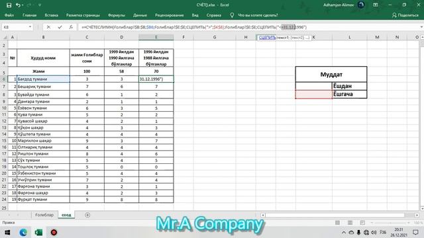Screen dimensions: 424x238
Task: Open the Формулы ribbon tab
Action: 117,15
